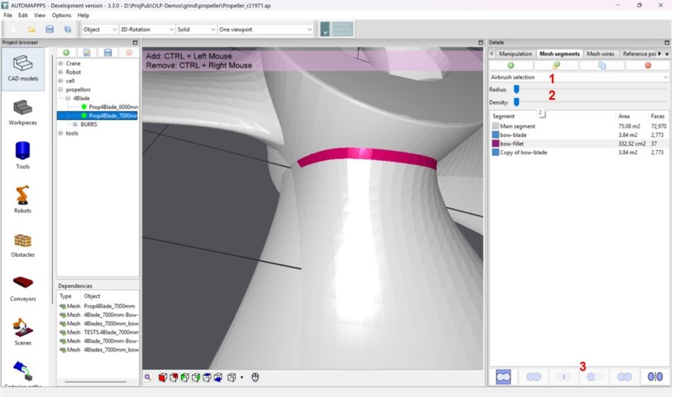The image size is (673, 397).
Task: Switch to the Mesh wires tab
Action: [x=600, y=54]
